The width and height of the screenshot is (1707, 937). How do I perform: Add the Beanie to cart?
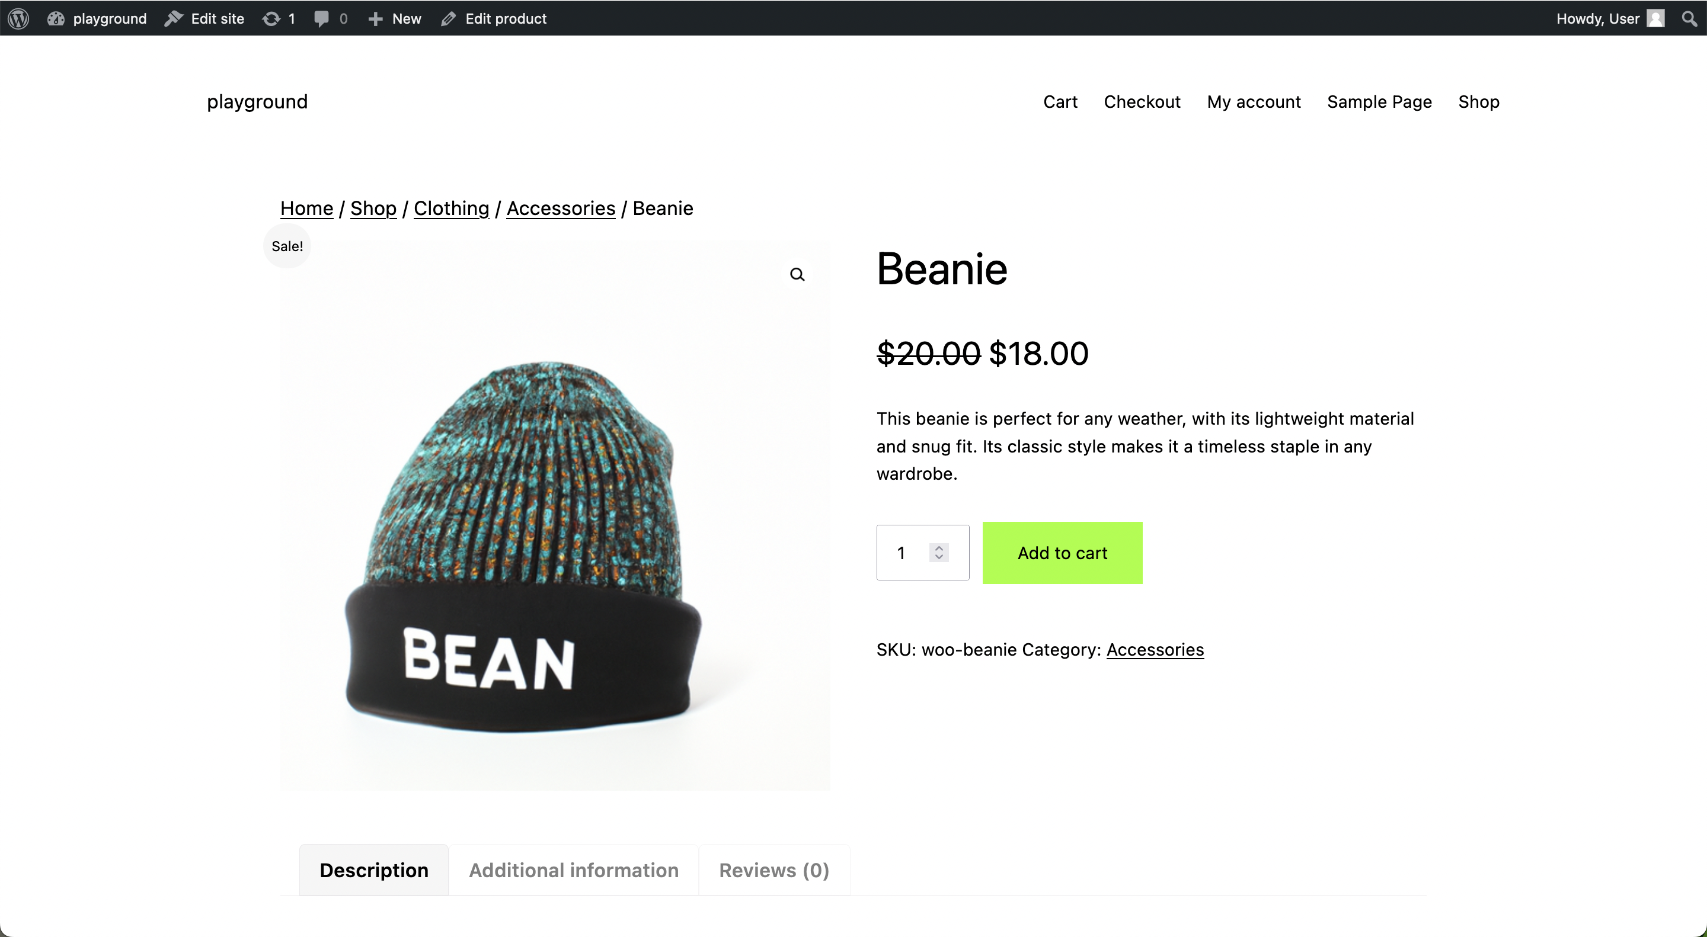pos(1062,553)
